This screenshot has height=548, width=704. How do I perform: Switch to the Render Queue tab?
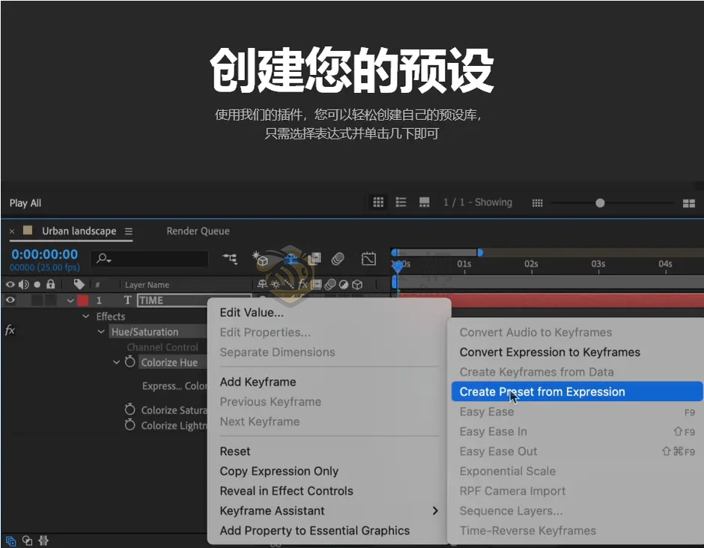(x=198, y=231)
